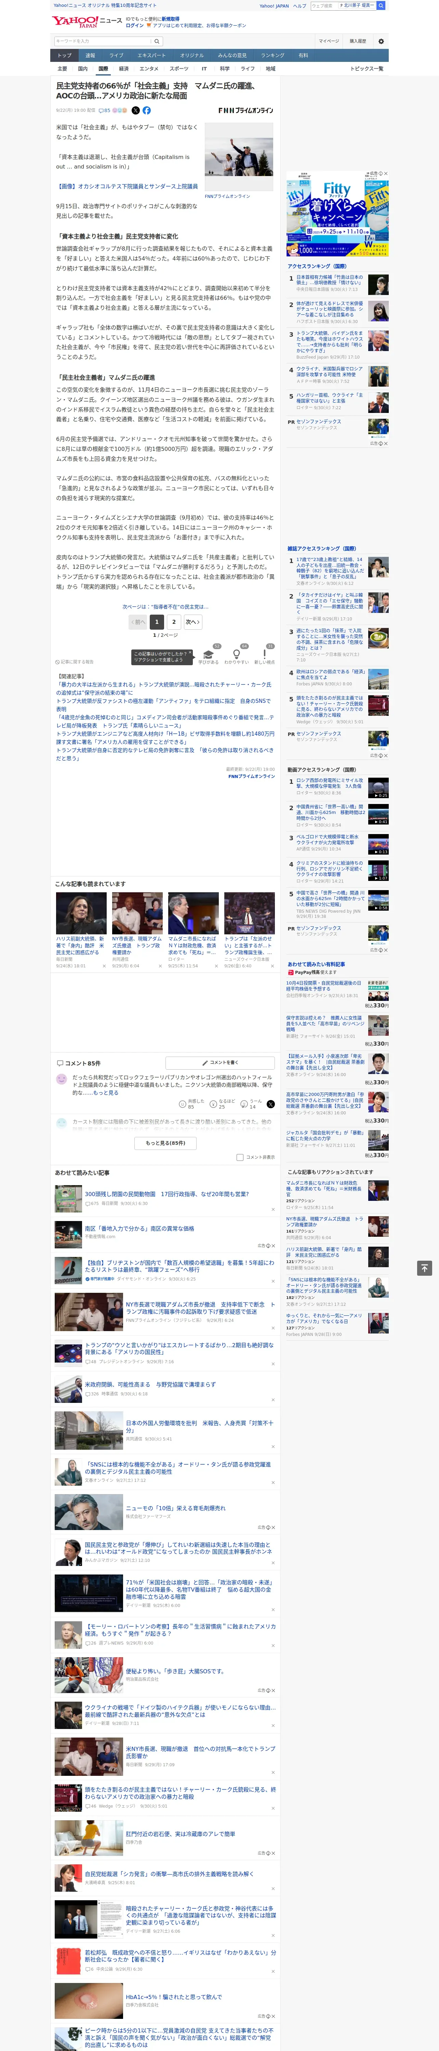Open エキスパート tab

click(x=151, y=55)
